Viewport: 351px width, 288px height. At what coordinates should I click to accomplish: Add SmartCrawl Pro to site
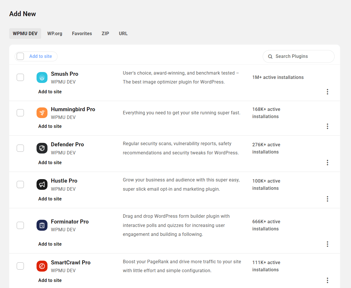tap(50, 280)
